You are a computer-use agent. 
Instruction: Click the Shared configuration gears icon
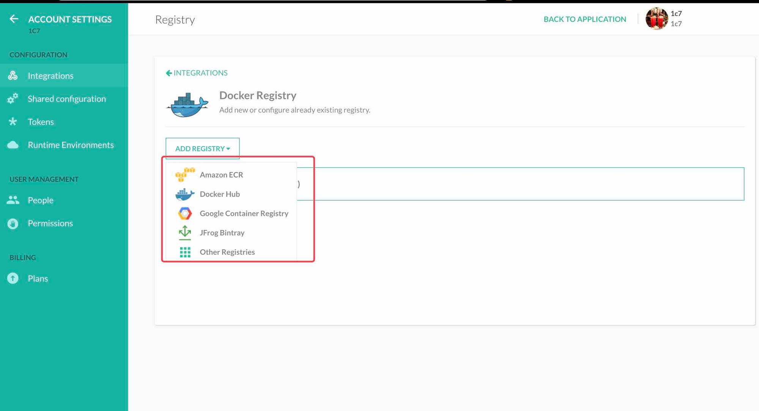(13, 99)
